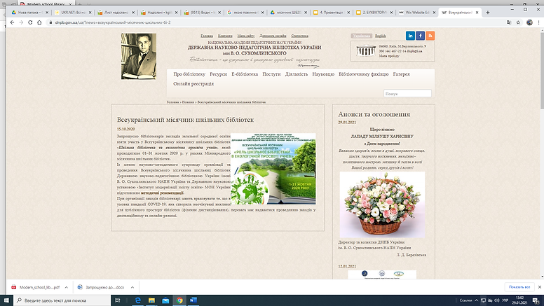Click the browser address bar URL
Image resolution: width=544 pixels, height=306 pixels.
coord(113,22)
